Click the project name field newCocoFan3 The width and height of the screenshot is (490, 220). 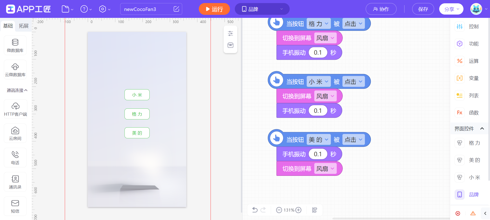point(151,9)
